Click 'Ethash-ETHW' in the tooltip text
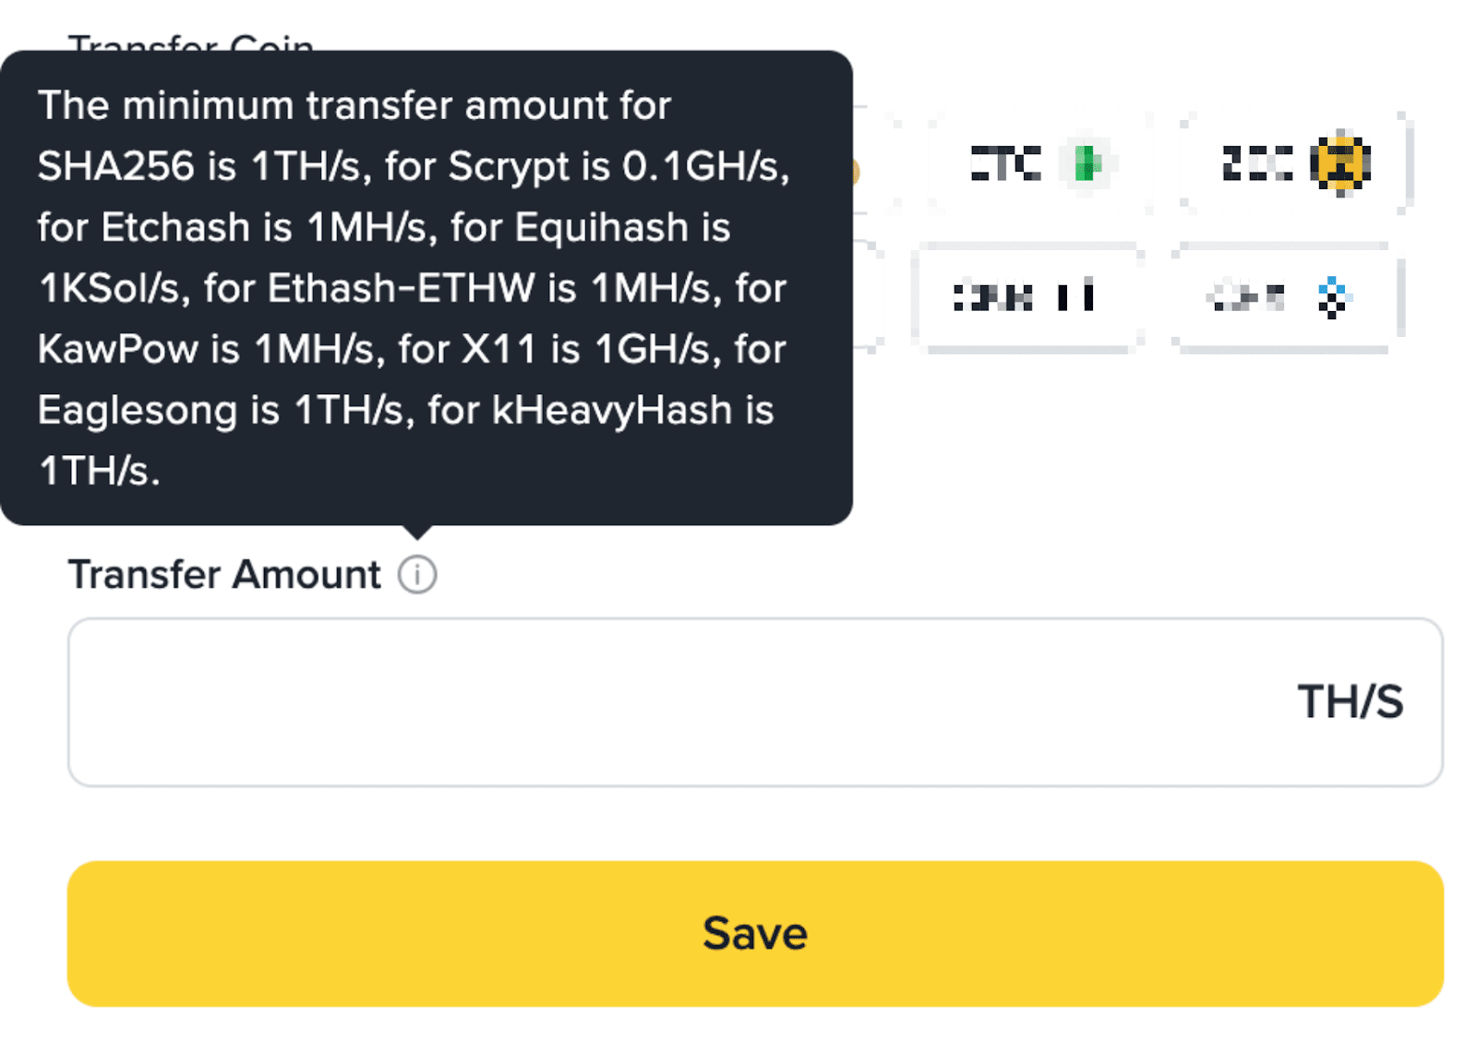 coord(401,289)
